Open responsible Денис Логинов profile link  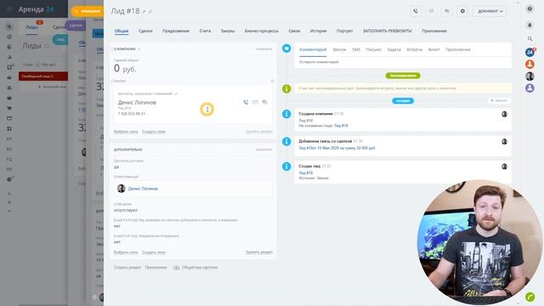pos(143,189)
